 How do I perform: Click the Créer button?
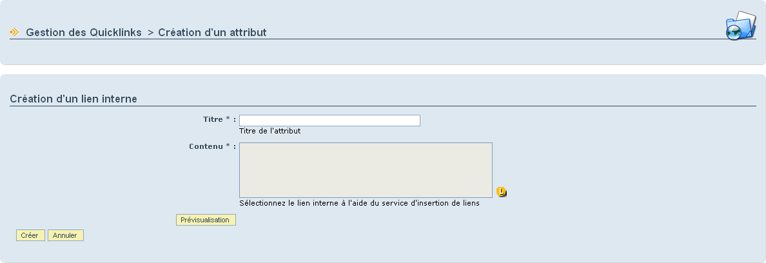30,235
